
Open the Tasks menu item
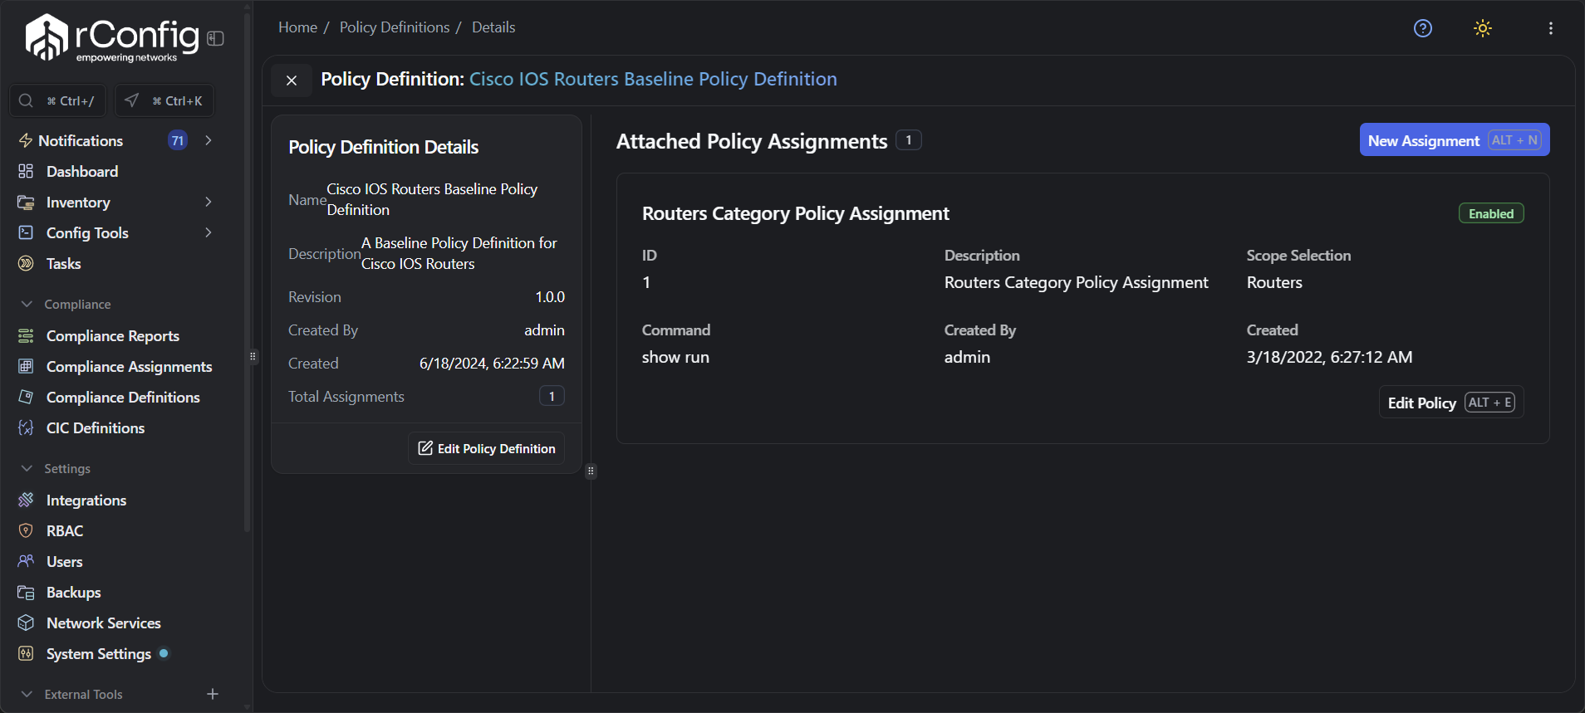point(64,263)
